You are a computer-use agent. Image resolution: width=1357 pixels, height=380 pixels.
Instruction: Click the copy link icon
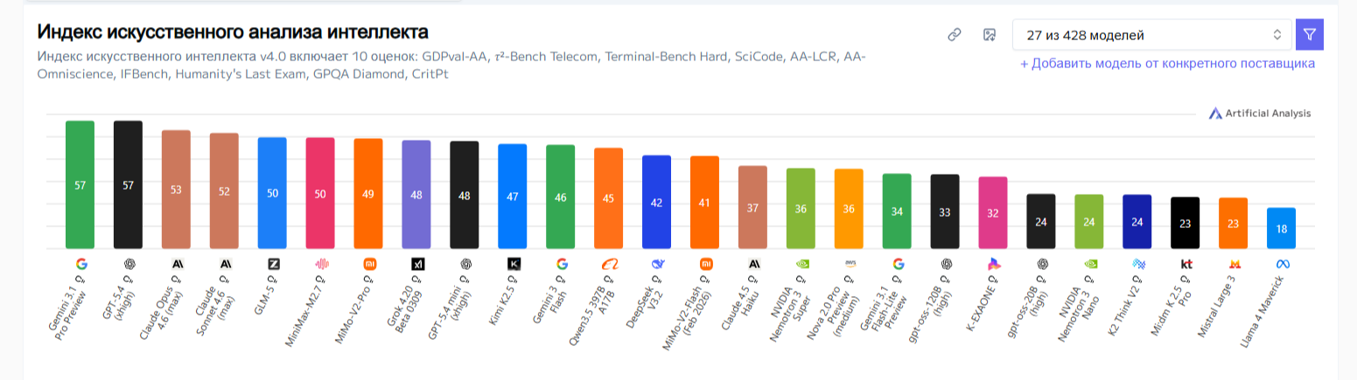pyautogui.click(x=955, y=35)
